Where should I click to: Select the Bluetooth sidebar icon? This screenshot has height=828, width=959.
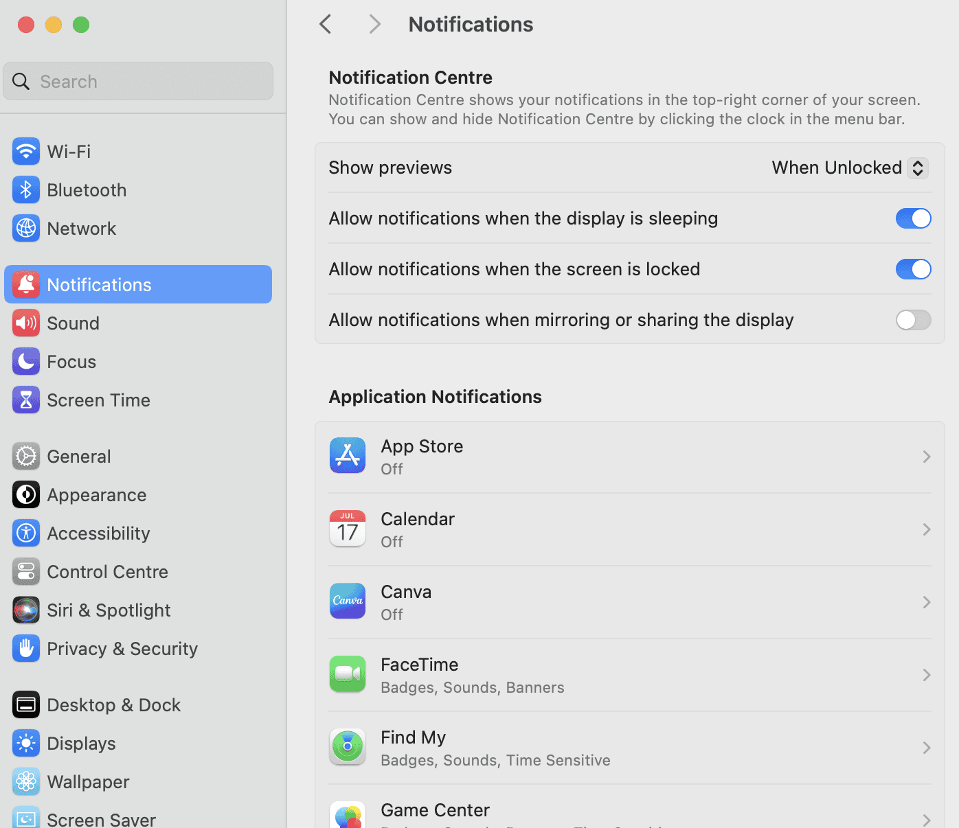pyautogui.click(x=26, y=190)
